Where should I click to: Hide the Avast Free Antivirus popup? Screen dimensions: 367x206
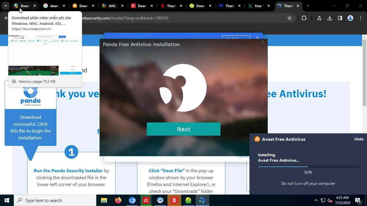[359, 139]
